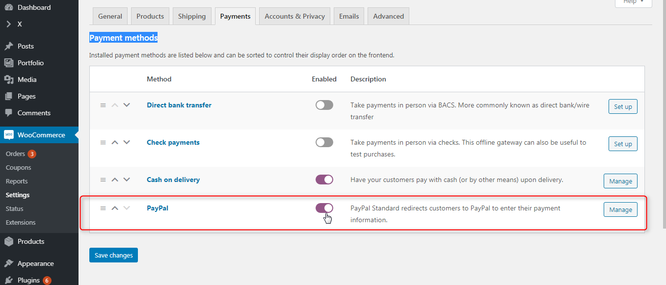Image resolution: width=666 pixels, height=285 pixels.
Task: Grab the Cash on delivery drag handle
Action: point(103,180)
